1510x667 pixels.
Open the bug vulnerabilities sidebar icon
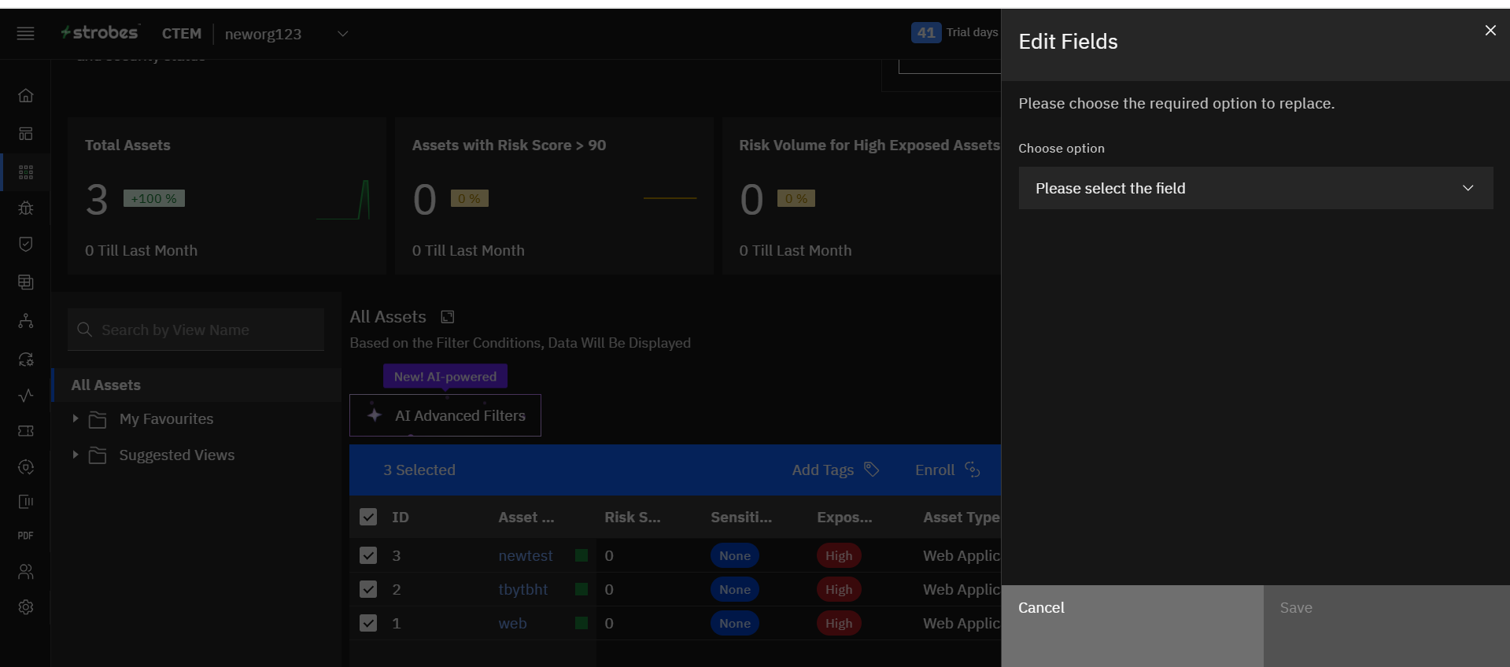tap(26, 208)
